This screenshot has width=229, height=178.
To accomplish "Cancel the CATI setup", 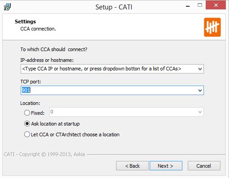I will click(204, 166).
